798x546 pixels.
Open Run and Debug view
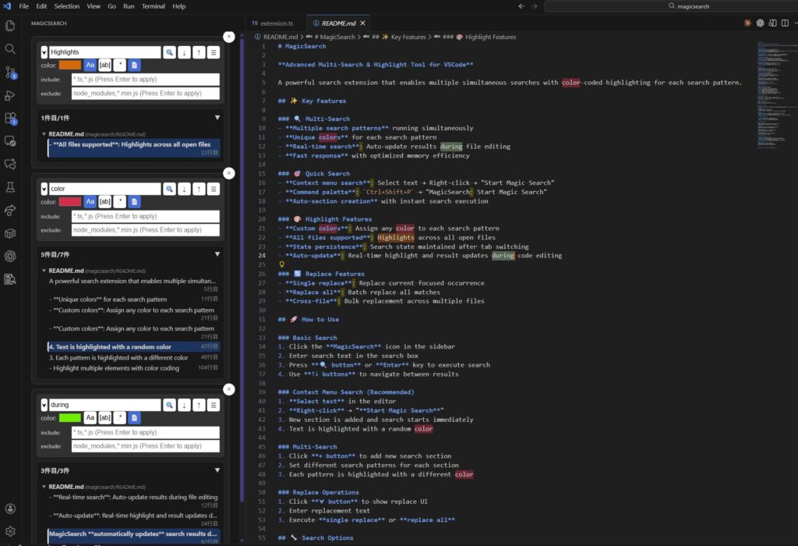(x=11, y=95)
